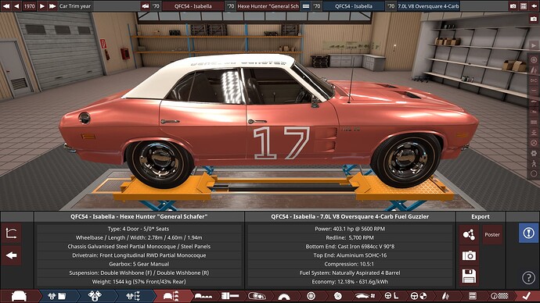This screenshot has width=540, height=303.
Task: Open the engine family tab icon
Action: pyautogui.click(x=57, y=296)
